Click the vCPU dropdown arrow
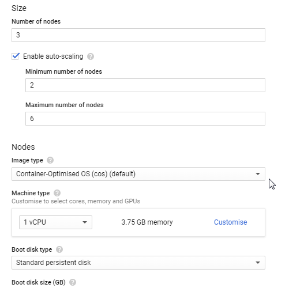 tap(85, 222)
